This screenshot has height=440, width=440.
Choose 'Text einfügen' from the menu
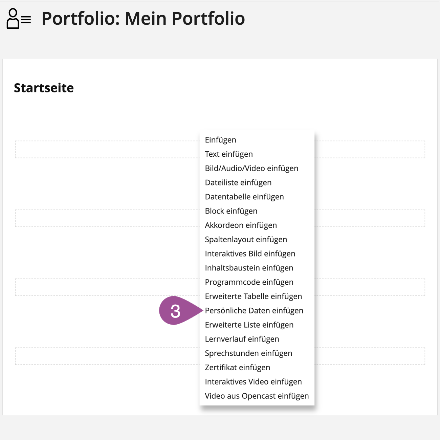[x=229, y=154]
